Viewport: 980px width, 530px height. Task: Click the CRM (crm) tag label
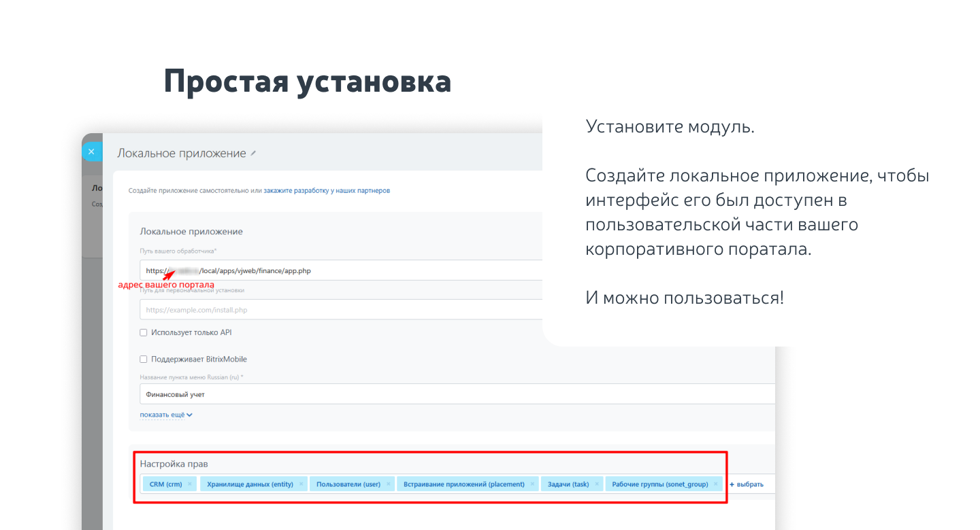[x=165, y=484]
